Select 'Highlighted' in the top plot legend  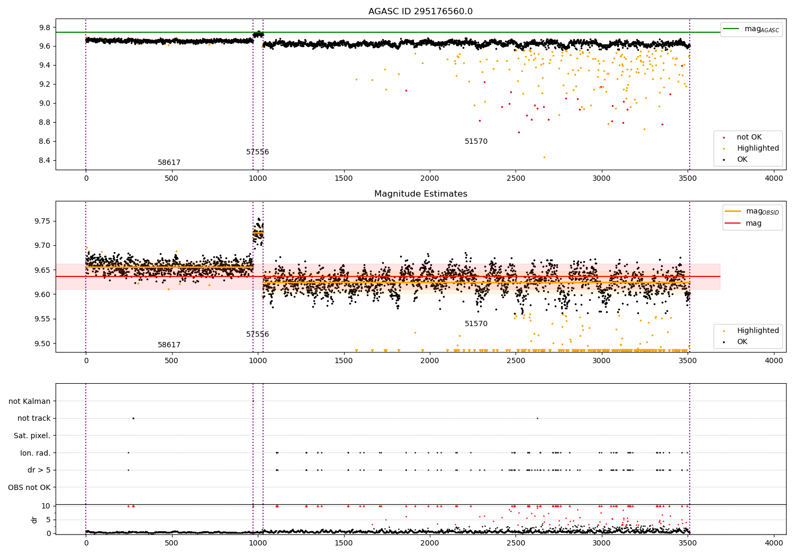click(x=757, y=149)
